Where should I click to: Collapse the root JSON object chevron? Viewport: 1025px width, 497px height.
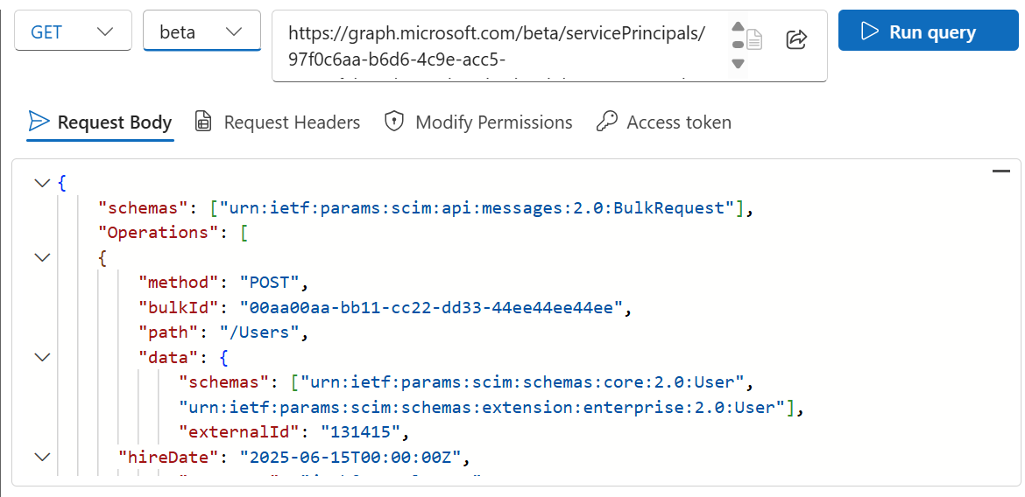(43, 184)
